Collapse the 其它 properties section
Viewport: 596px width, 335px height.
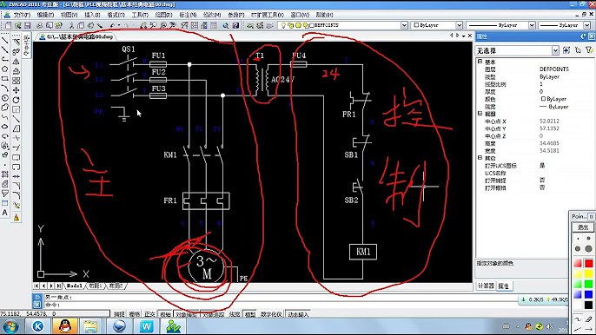[480, 158]
